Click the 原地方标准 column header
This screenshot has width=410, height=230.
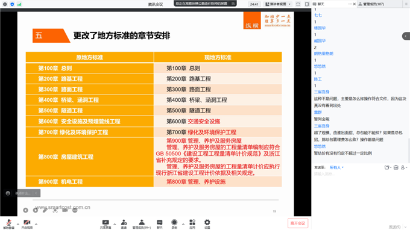[89, 57]
